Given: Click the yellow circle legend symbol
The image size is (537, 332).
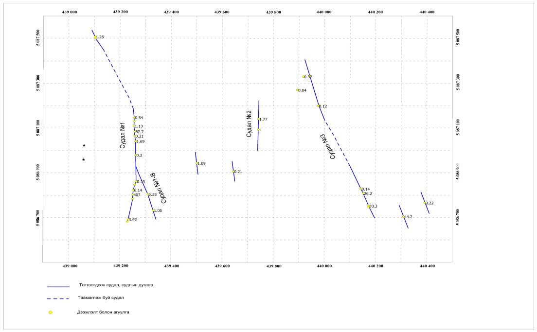Looking at the screenshot, I should click(x=50, y=313).
